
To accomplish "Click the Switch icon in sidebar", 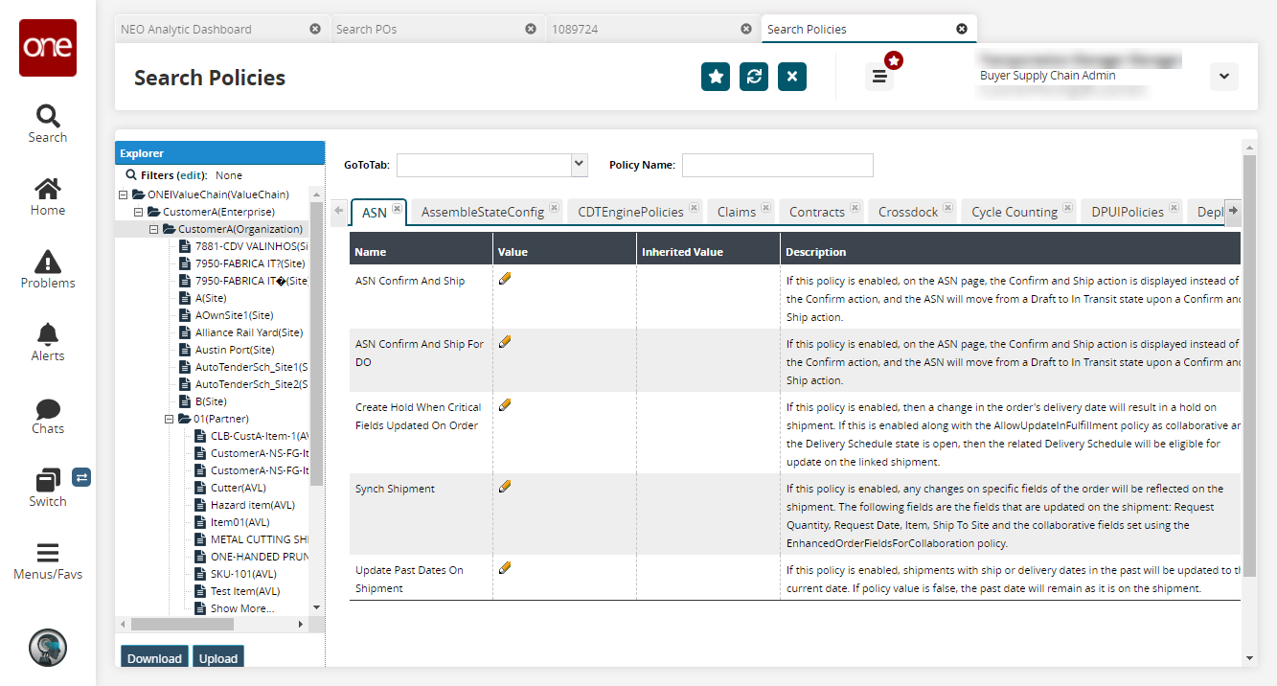I will coord(47,488).
